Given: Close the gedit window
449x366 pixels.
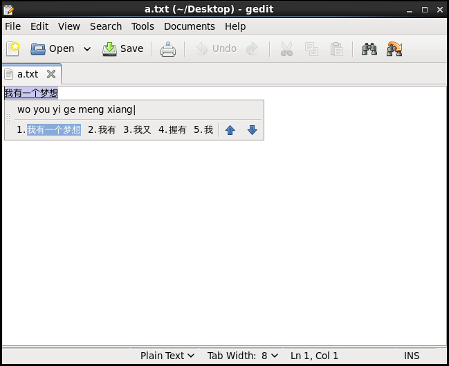Looking at the screenshot, I should [440, 10].
